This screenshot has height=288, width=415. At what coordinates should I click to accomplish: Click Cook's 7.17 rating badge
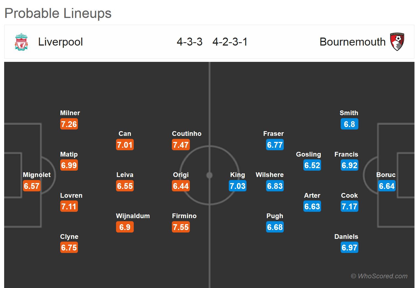(x=350, y=207)
